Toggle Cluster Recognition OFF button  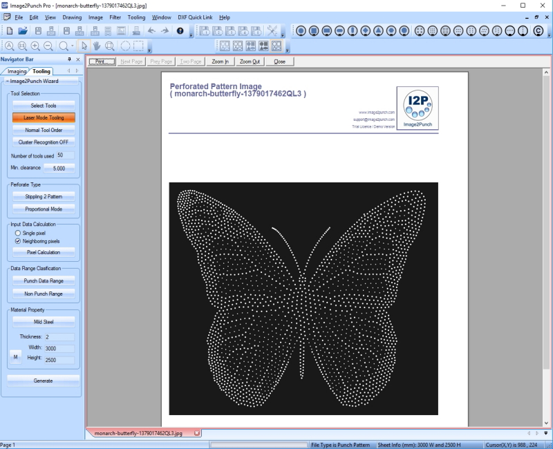[x=44, y=142]
